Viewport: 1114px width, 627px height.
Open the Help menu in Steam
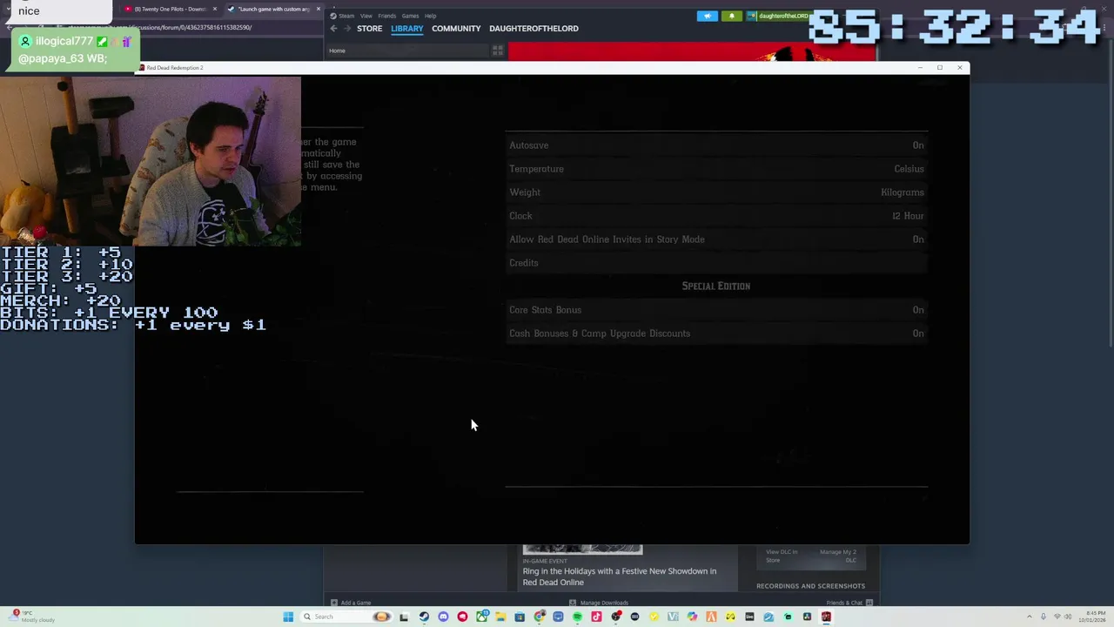(x=430, y=16)
